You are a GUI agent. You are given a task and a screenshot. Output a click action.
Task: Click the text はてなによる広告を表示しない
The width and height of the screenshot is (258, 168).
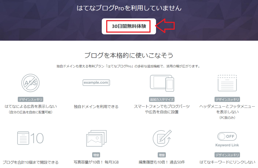30,107
